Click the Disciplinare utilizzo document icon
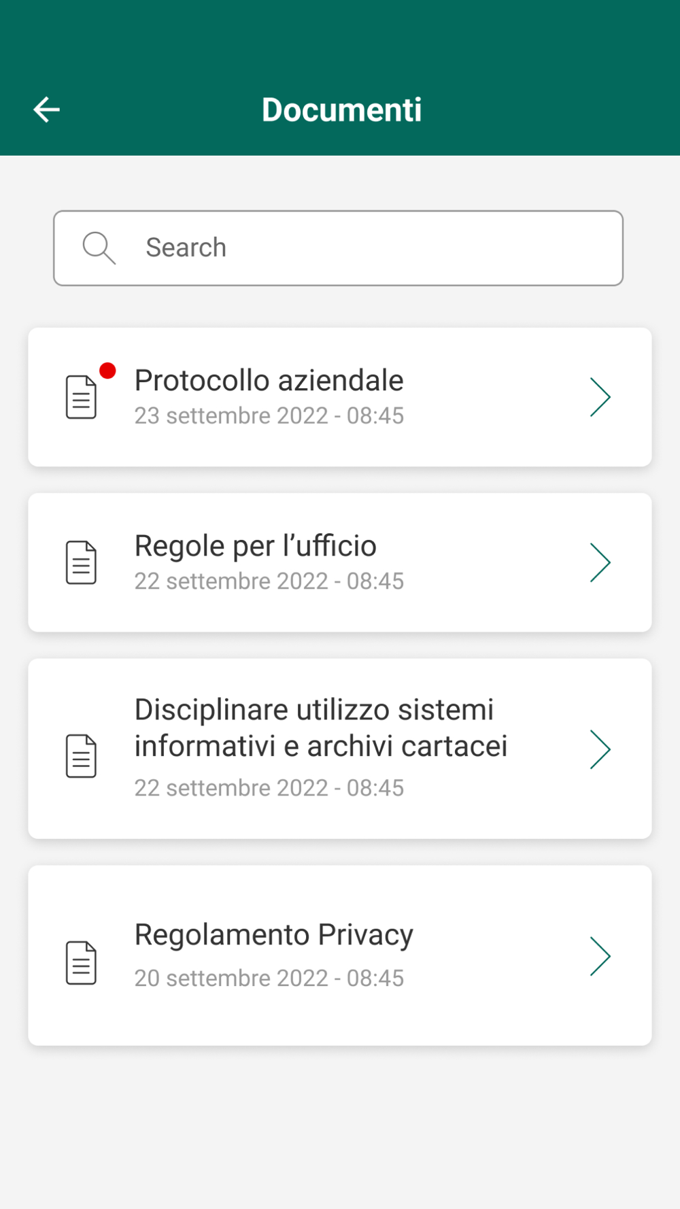Screen dimensions: 680x1209 (x=81, y=755)
